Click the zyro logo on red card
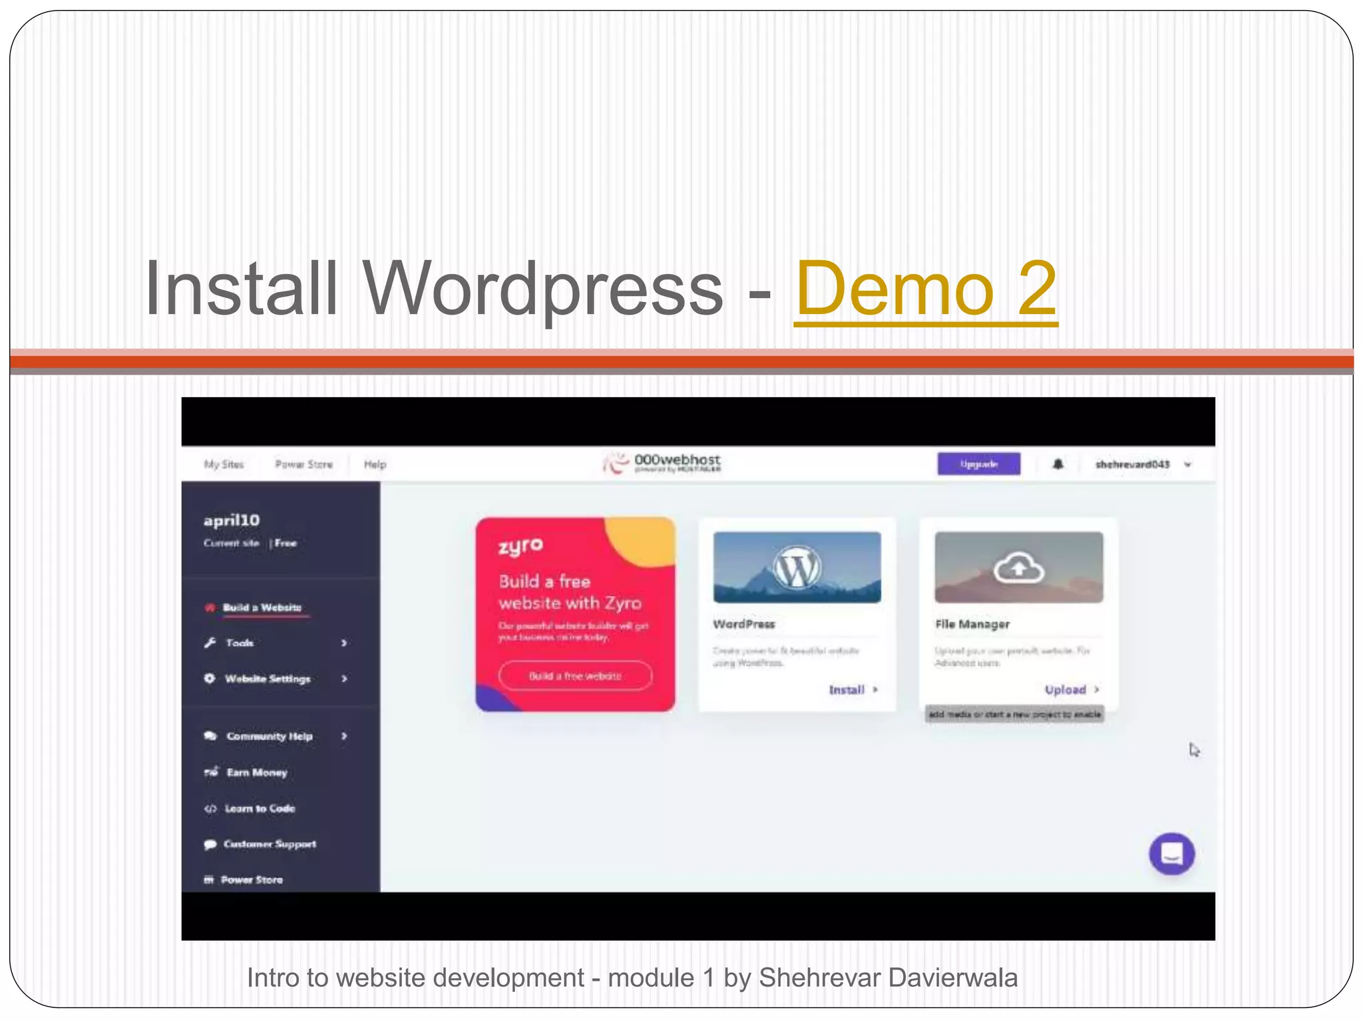1363x1022 pixels. 521,547
